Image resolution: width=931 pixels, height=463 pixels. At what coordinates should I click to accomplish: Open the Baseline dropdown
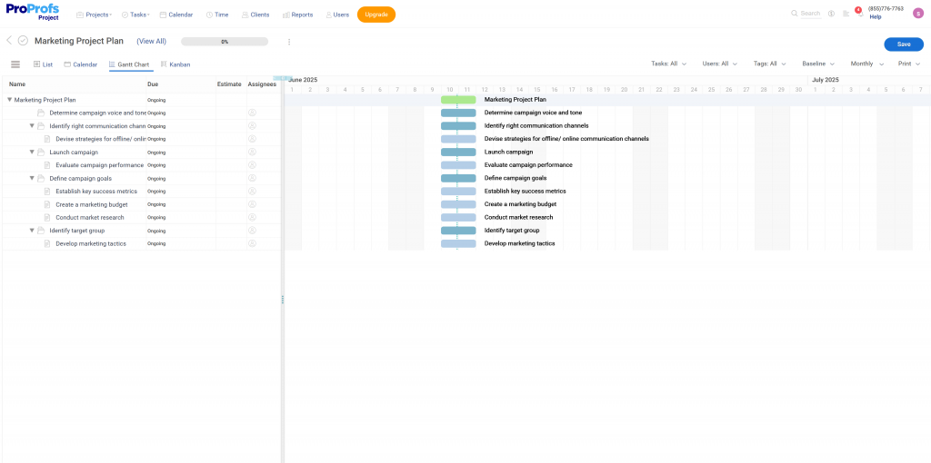pyautogui.click(x=818, y=64)
